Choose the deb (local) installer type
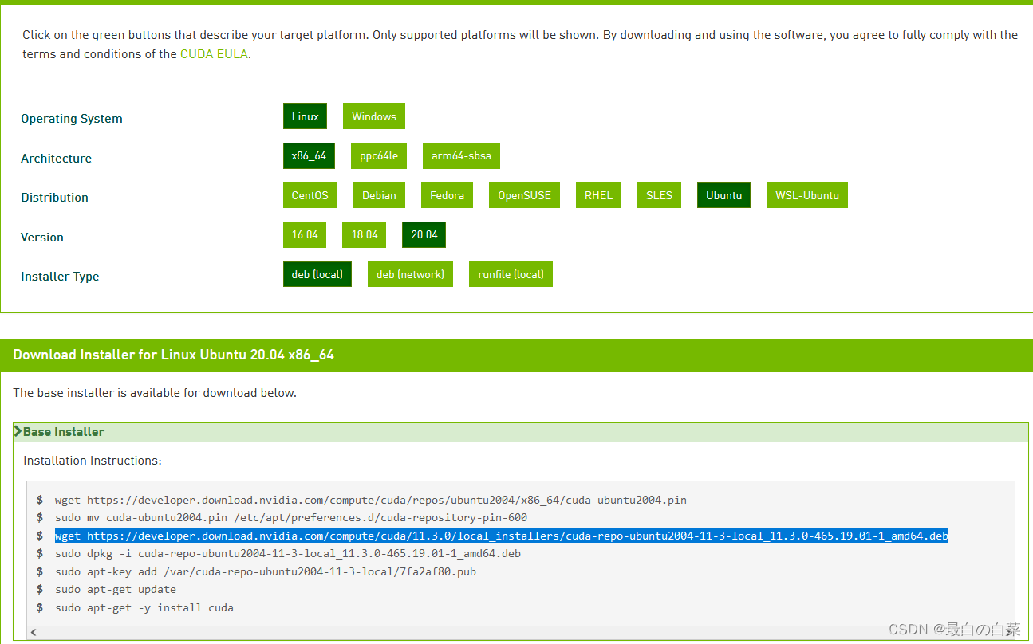Viewport: 1033px width, 644px height. coord(317,274)
